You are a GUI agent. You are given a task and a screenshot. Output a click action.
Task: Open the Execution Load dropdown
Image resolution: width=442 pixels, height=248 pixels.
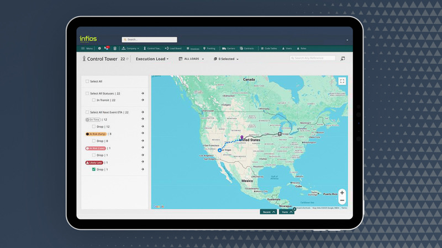(x=152, y=59)
